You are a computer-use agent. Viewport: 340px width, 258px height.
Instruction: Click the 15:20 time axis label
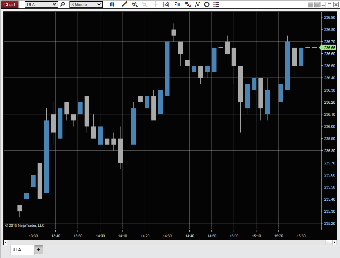pyautogui.click(x=279, y=236)
